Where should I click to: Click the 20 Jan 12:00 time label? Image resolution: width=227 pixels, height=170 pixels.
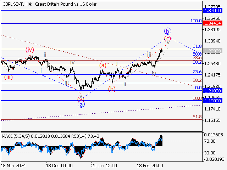click(104, 165)
